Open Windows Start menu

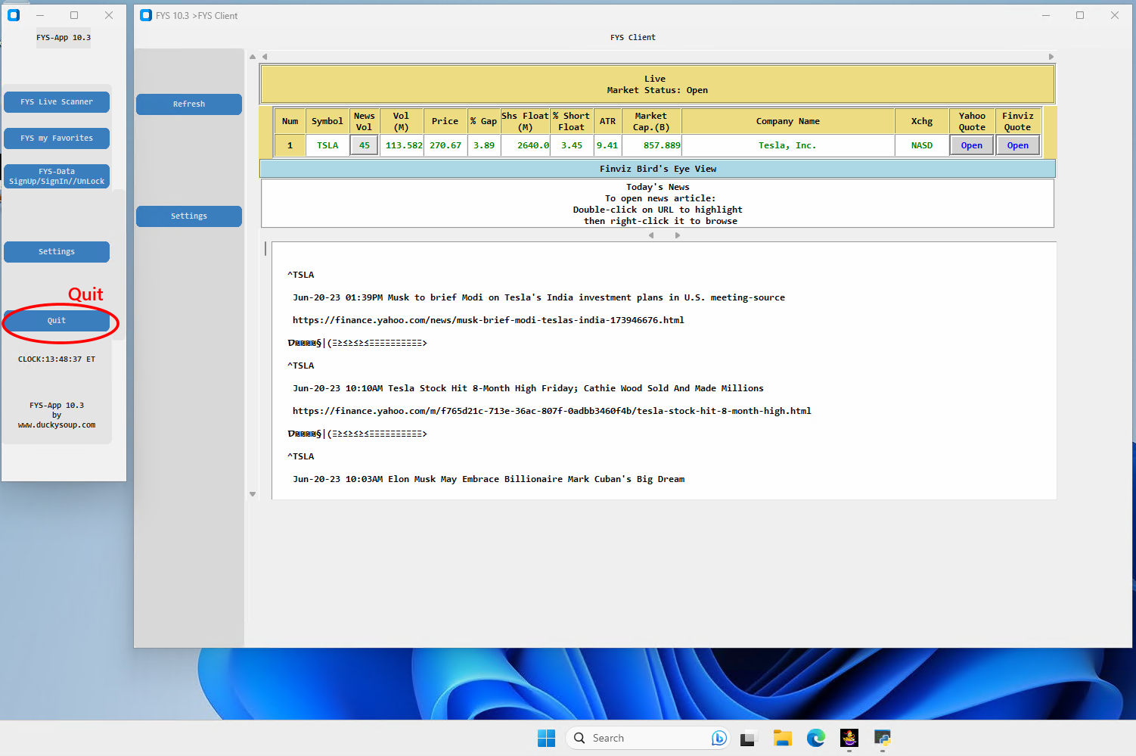tap(546, 738)
